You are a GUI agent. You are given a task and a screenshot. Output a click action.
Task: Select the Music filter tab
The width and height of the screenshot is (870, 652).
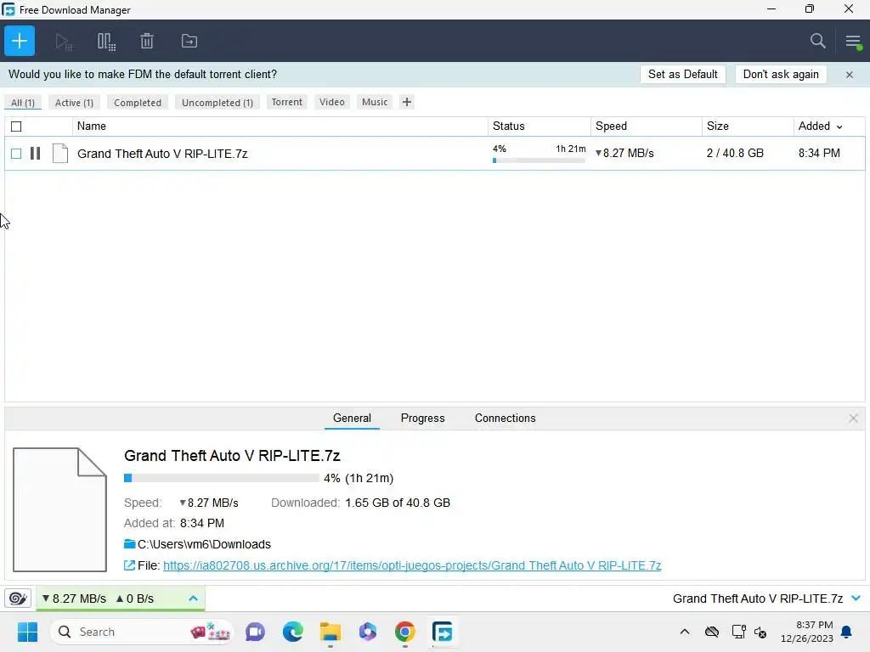click(375, 102)
